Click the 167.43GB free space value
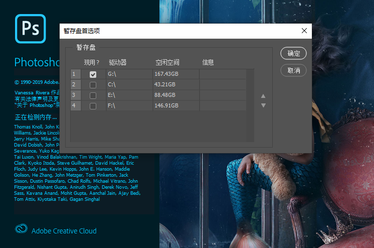Screen dimensions: 374x248 click(x=166, y=74)
